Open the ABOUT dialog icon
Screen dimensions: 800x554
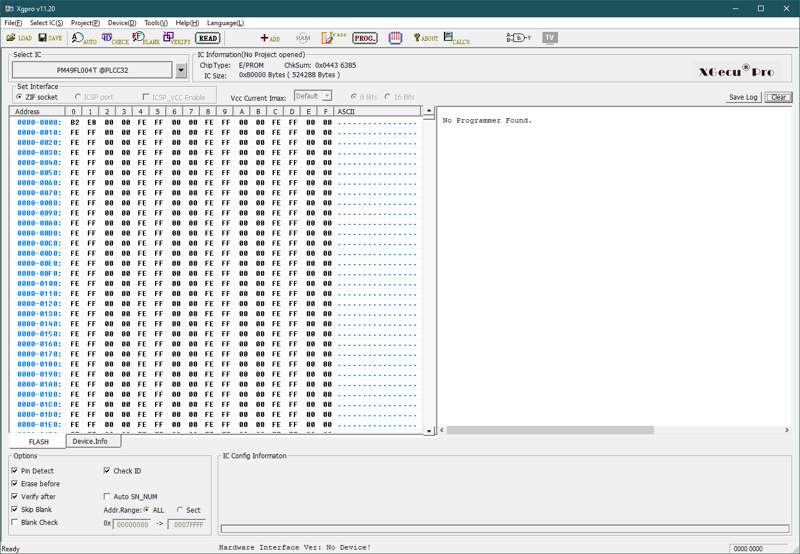[425, 37]
